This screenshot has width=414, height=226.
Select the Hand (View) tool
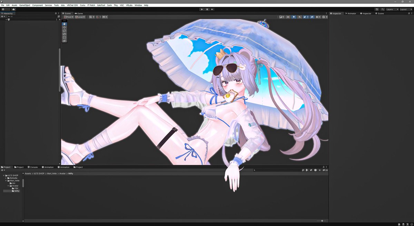pyautogui.click(x=64, y=24)
